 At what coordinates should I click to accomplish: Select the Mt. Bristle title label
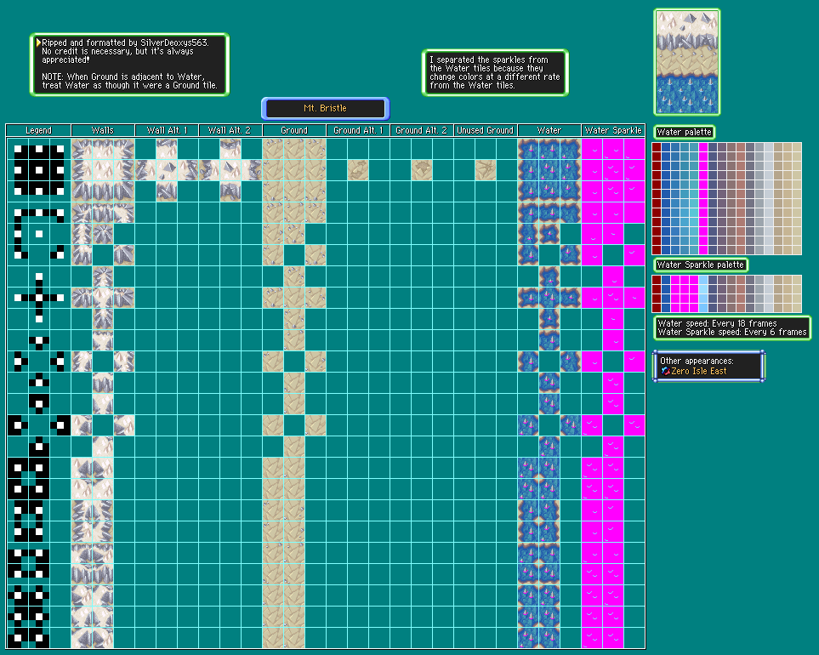[x=326, y=109]
